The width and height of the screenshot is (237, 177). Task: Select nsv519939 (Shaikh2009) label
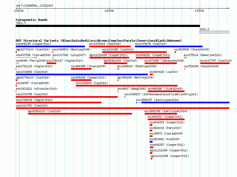[192, 49]
